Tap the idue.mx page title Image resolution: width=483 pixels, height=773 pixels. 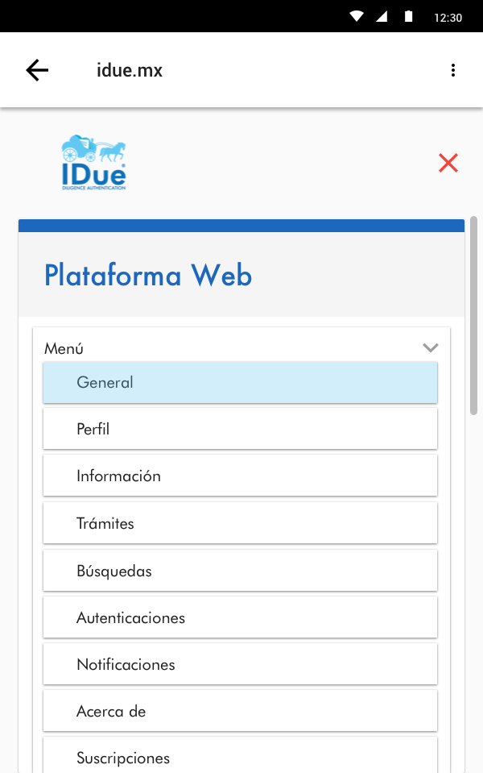click(x=130, y=70)
